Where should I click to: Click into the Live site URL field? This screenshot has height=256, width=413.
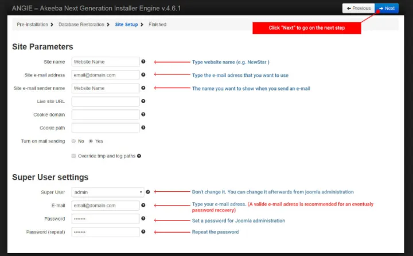pyautogui.click(x=106, y=101)
